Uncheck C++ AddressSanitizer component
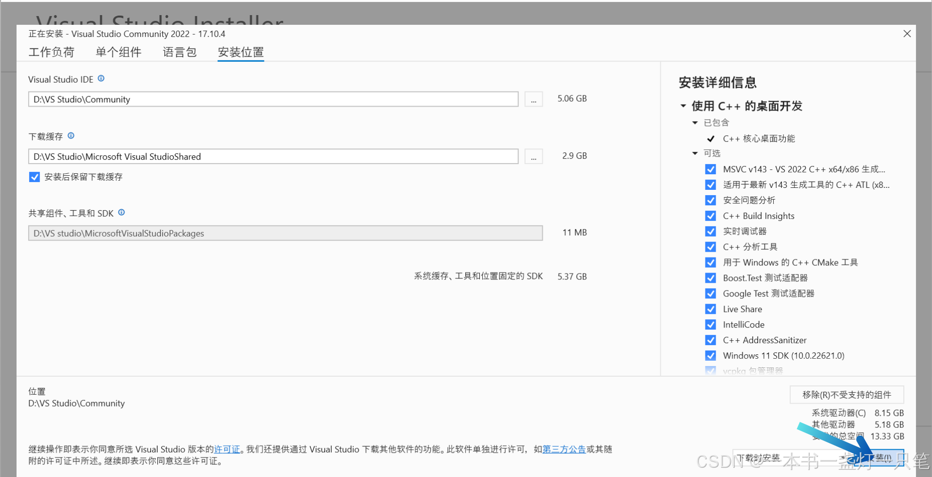Image resolution: width=932 pixels, height=477 pixels. coord(710,340)
